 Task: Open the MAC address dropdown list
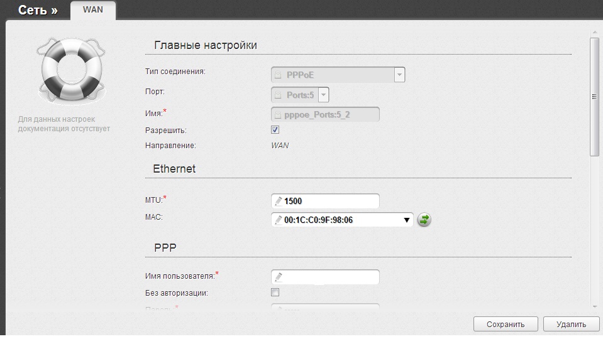[x=406, y=220]
